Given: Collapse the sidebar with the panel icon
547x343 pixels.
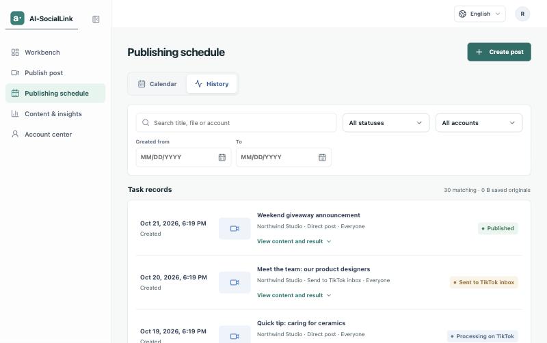Looking at the screenshot, I should coord(96,19).
